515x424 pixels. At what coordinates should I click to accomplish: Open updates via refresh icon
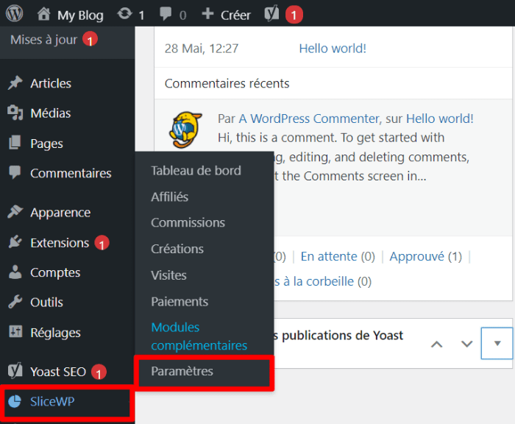tap(124, 14)
